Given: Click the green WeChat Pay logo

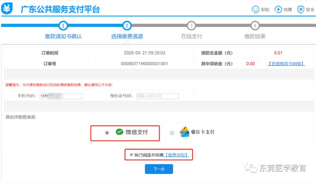Looking at the screenshot, I should click(119, 132).
